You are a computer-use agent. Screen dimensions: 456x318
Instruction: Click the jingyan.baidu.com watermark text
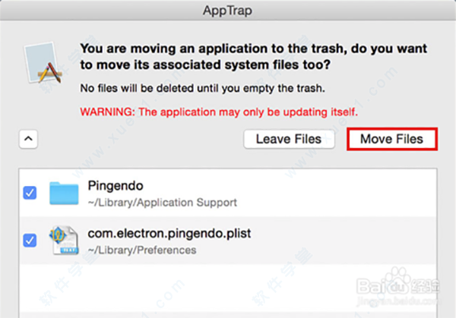point(397,301)
